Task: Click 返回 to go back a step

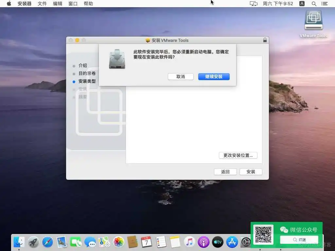Action: 225,172
